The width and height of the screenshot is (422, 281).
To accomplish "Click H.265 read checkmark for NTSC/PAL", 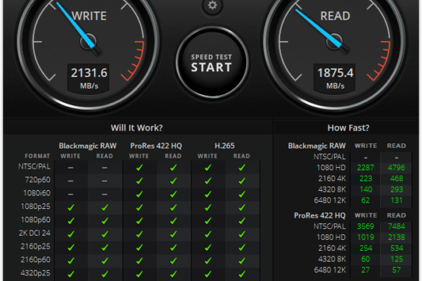I will (242, 168).
